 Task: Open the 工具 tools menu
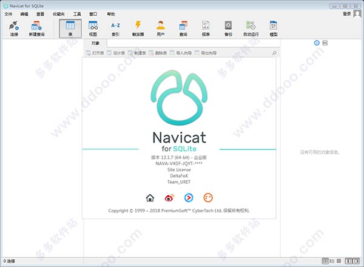(x=77, y=14)
